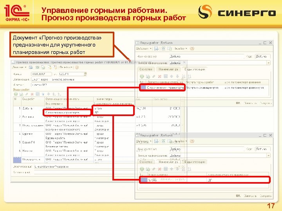Click OK button in upper Виды работ window

pyautogui.click(x=238, y=103)
